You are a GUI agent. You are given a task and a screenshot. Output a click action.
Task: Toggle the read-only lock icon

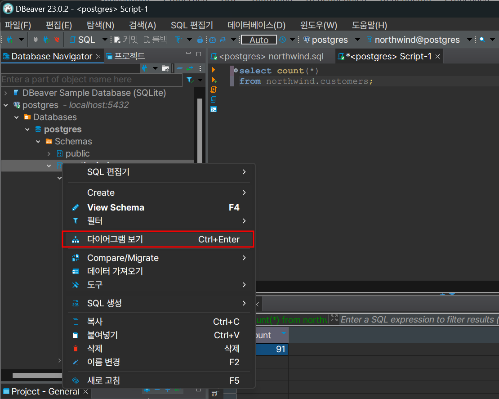click(x=200, y=40)
